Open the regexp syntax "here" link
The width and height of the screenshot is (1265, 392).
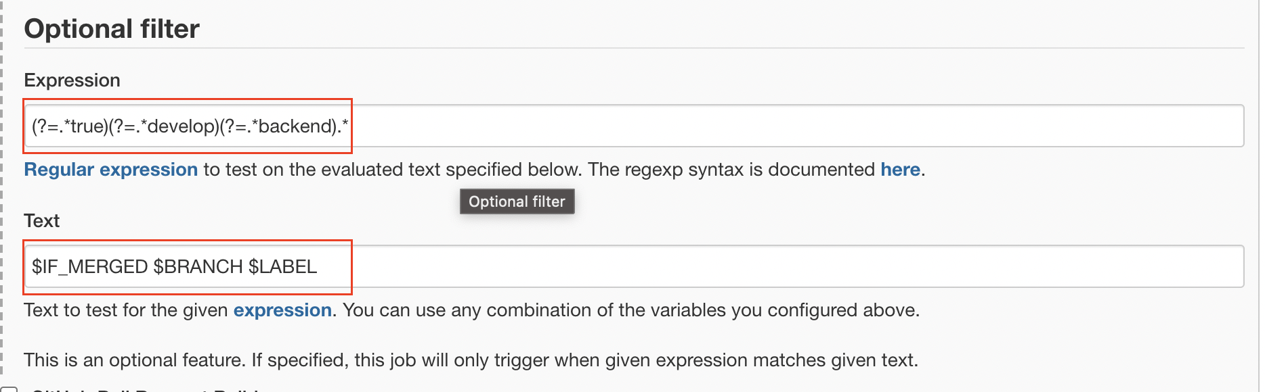900,169
